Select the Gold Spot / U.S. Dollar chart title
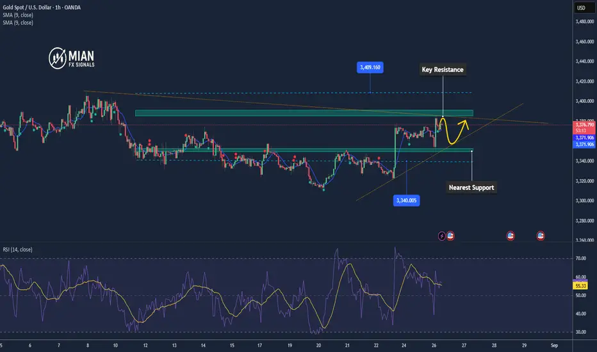597x352 pixels. (42, 7)
